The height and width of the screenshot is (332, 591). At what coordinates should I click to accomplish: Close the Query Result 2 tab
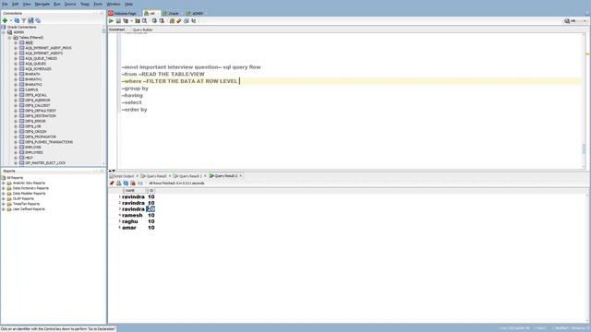tap(240, 176)
